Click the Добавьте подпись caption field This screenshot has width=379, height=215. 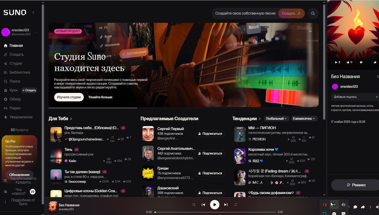pos(355,97)
